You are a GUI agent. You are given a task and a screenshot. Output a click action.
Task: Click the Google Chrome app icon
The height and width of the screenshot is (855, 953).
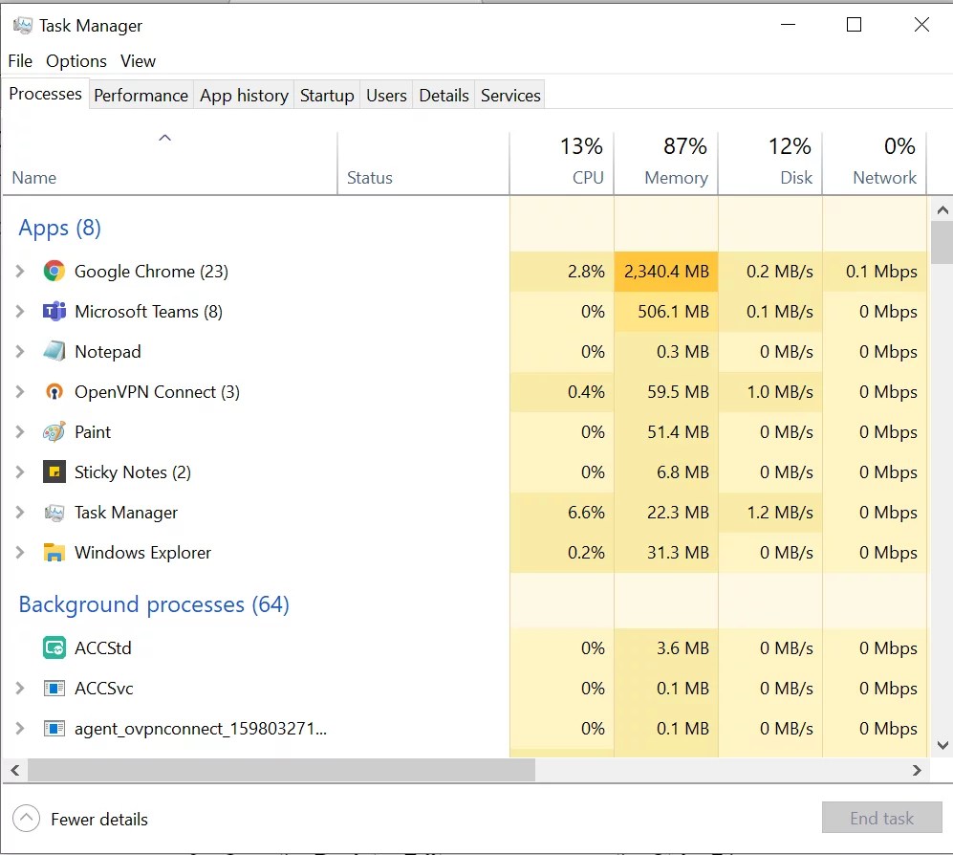[54, 272]
